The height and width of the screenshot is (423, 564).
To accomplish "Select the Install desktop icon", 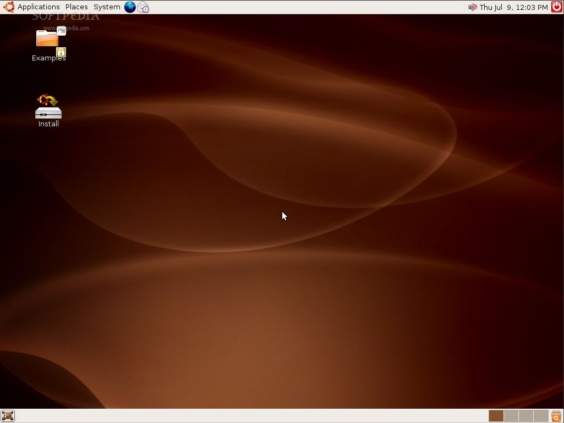I will 48,107.
